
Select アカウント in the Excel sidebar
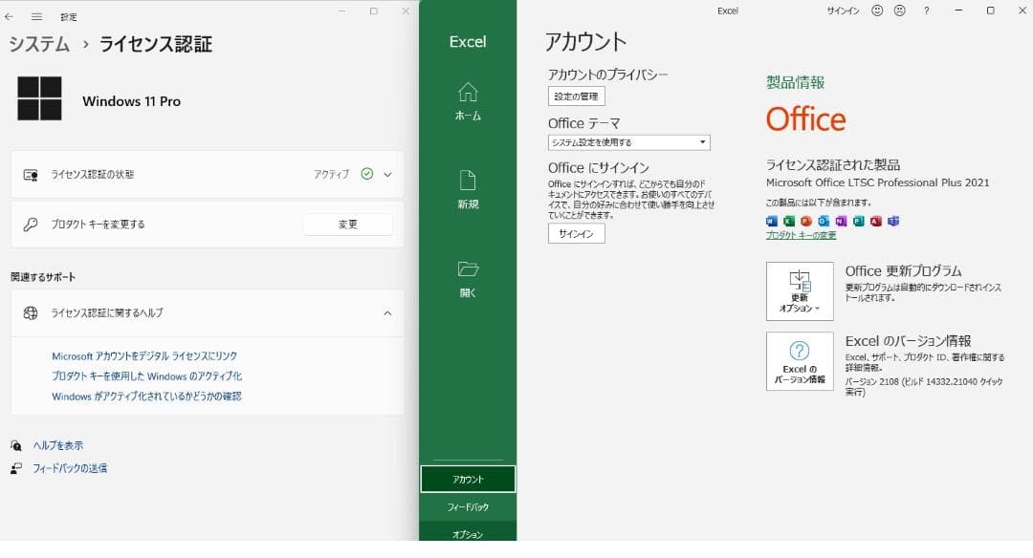pyautogui.click(x=468, y=479)
